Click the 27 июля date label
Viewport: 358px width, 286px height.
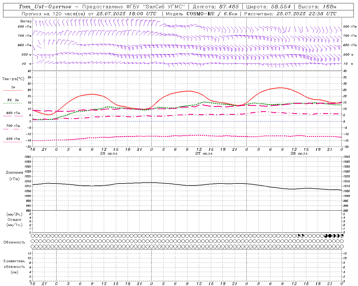pos(204,154)
